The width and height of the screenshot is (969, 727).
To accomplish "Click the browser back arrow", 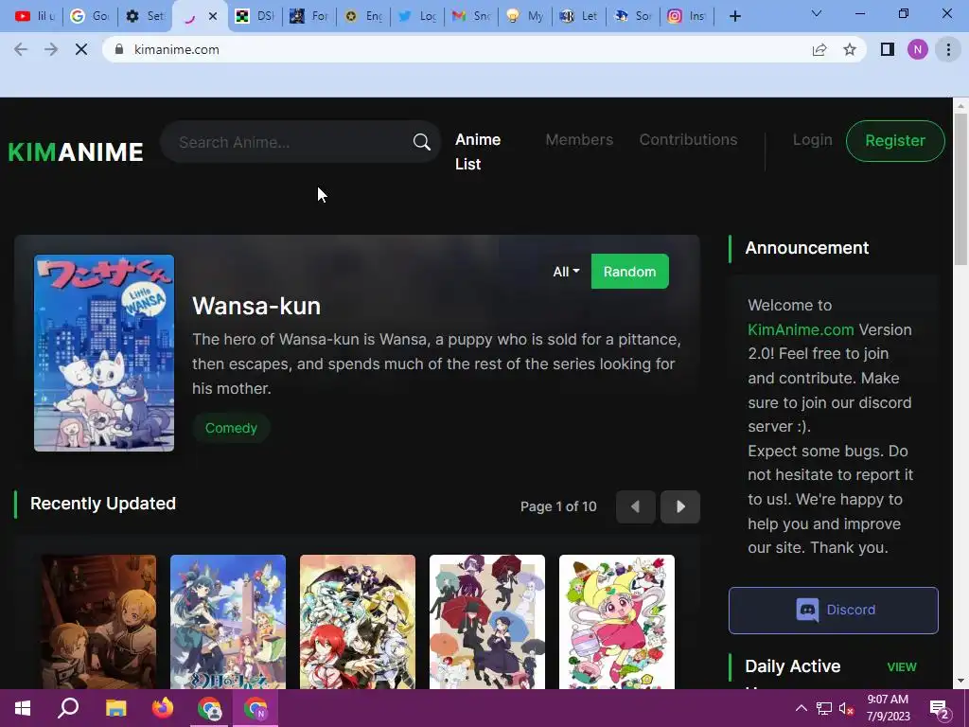I will point(21,49).
